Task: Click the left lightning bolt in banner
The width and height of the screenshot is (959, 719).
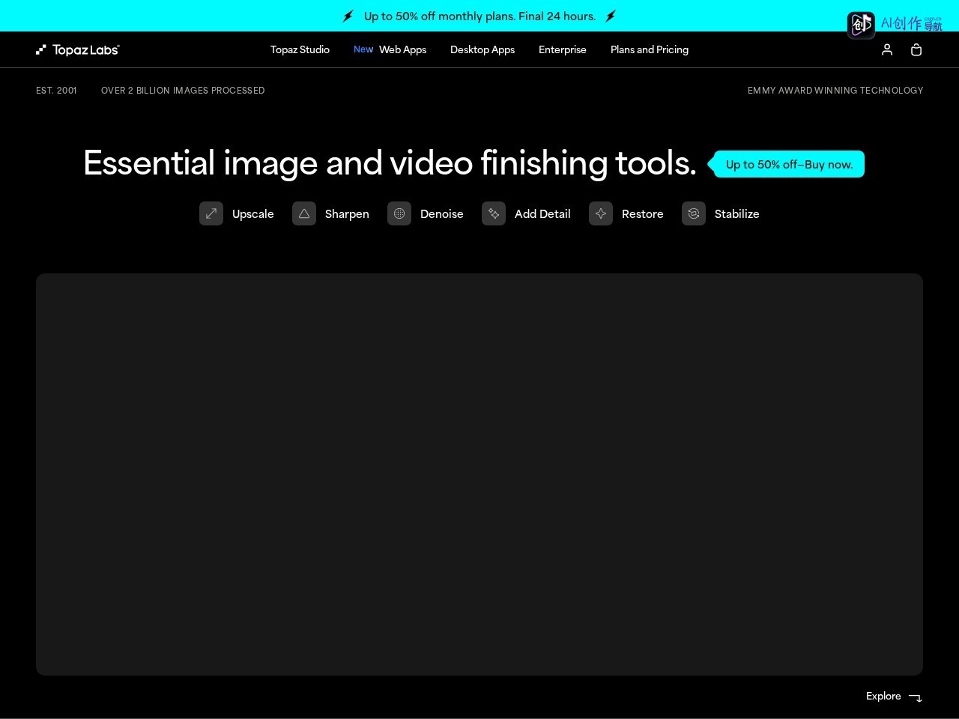Action: [348, 16]
